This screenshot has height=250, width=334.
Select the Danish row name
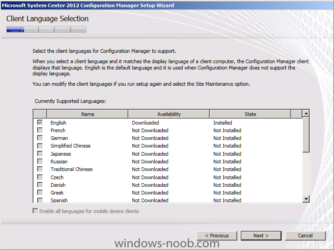[x=58, y=185]
